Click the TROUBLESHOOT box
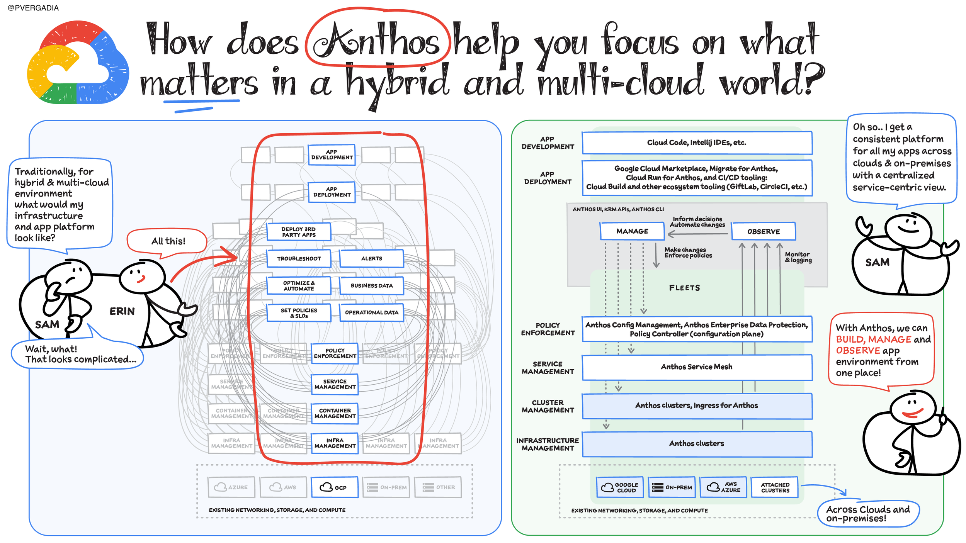This screenshot has height=543, width=966. [299, 258]
